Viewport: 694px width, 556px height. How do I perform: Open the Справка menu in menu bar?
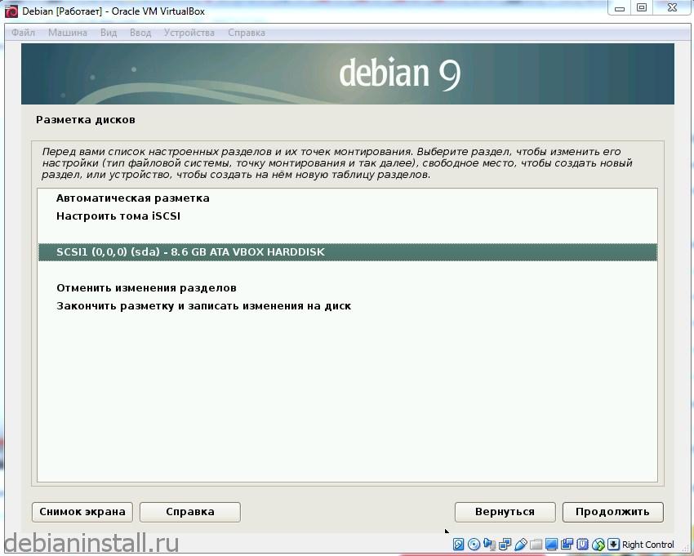point(247,33)
